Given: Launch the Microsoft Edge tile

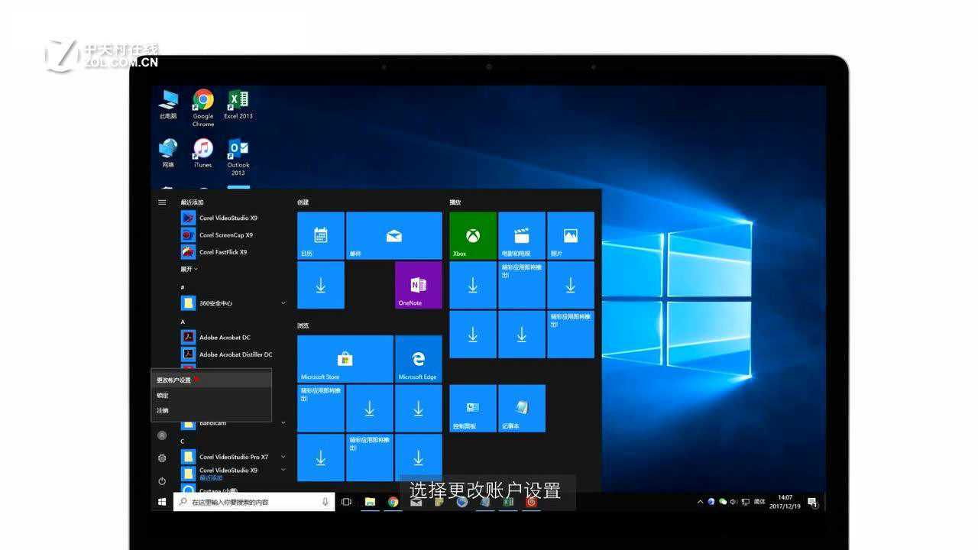Looking at the screenshot, I should point(419,359).
